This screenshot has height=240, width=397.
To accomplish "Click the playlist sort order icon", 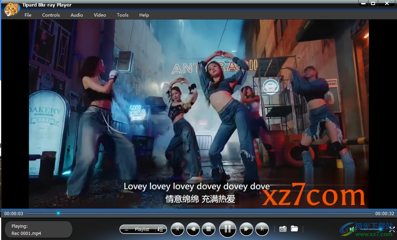I will point(160,229).
